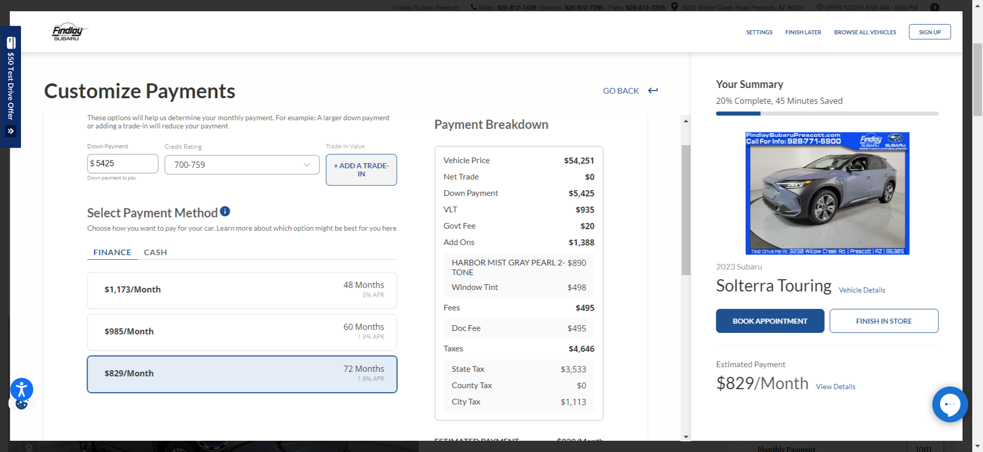Switch to the Cash tab
This screenshot has height=452, width=983.
point(155,252)
